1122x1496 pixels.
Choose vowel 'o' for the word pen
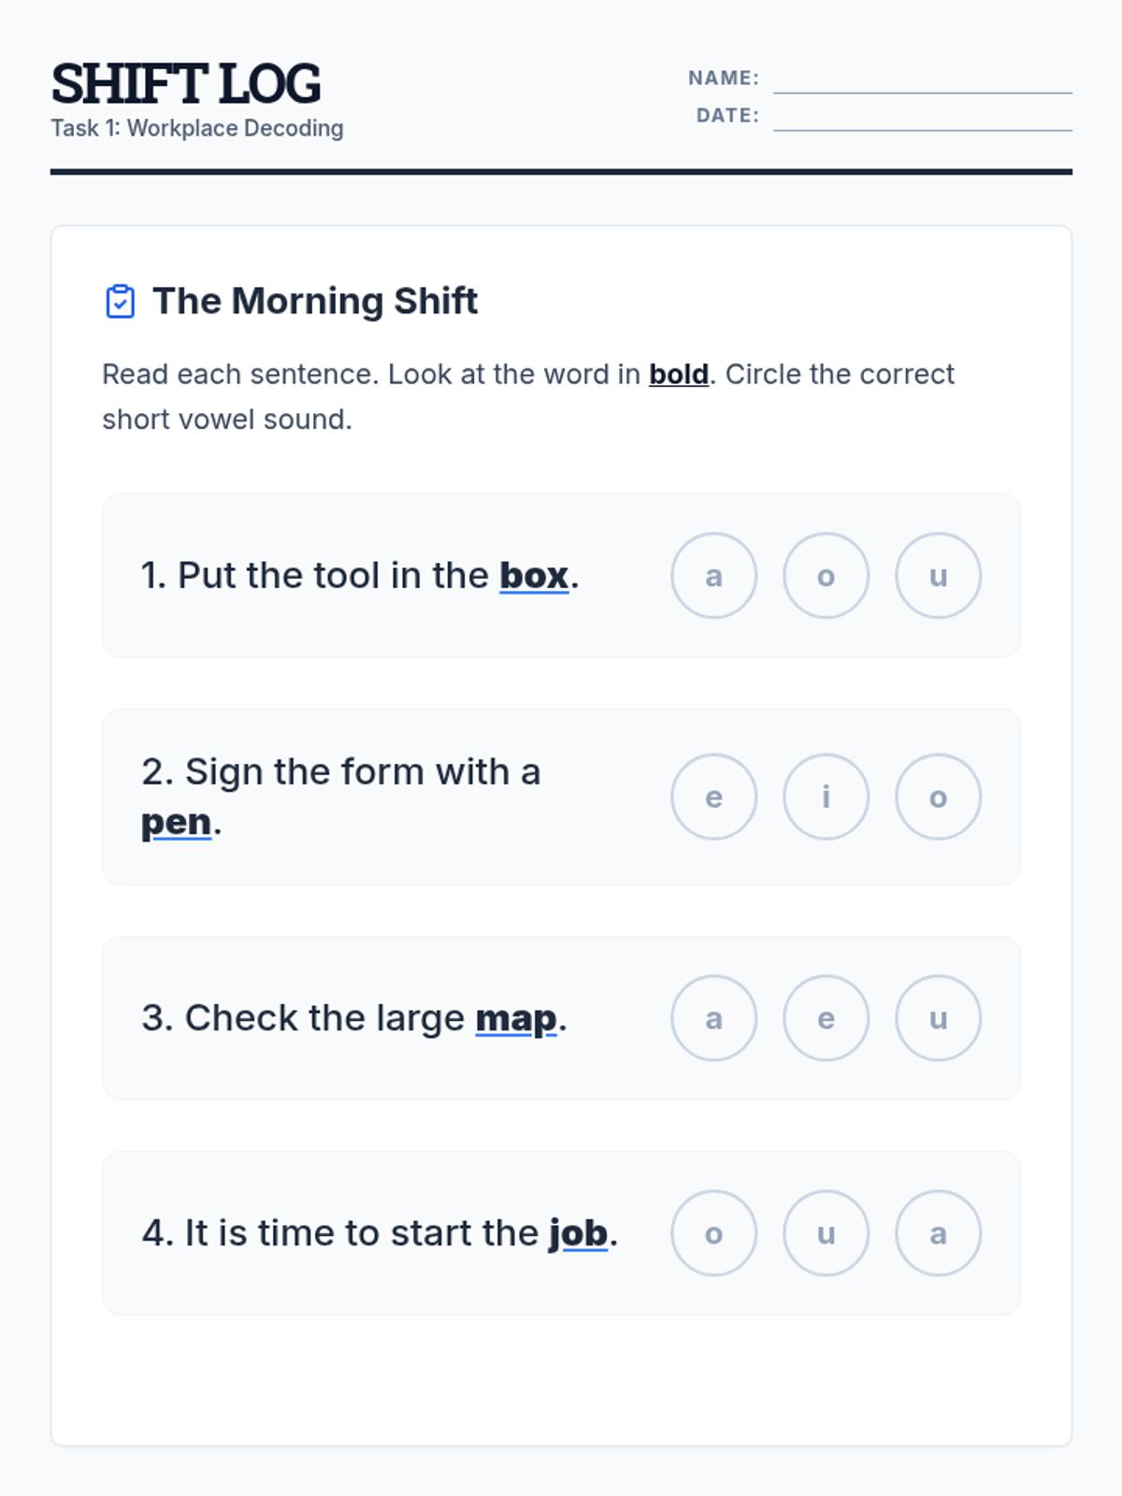[938, 797]
